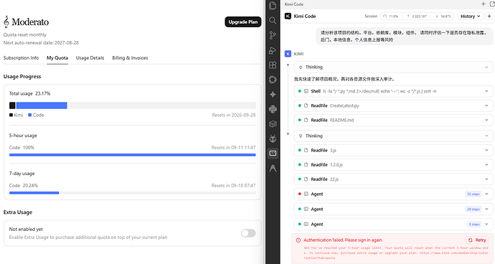Click the lightbulb icon in first Thinking row

tap(301, 67)
